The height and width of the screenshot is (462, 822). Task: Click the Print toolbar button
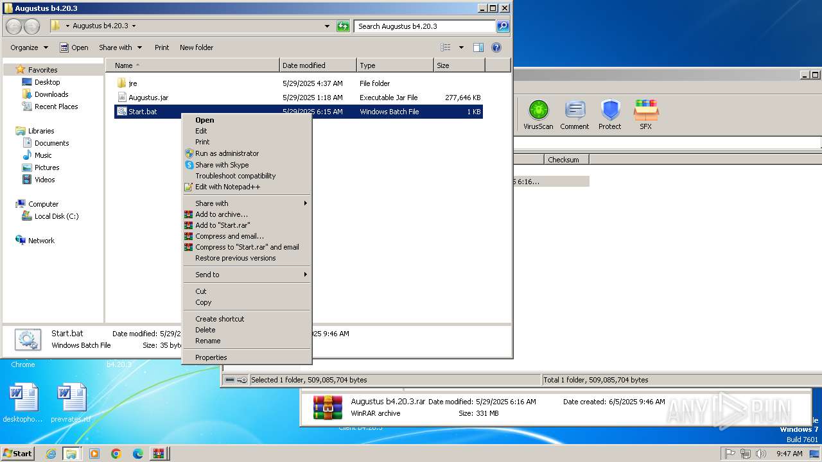(x=162, y=47)
